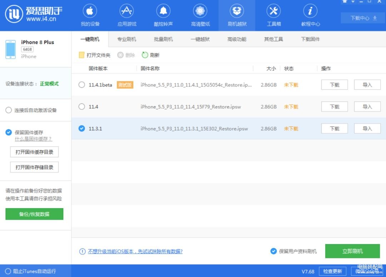Click the i4 爱思助手 logo
This screenshot has height=277, width=386.
[34, 14]
